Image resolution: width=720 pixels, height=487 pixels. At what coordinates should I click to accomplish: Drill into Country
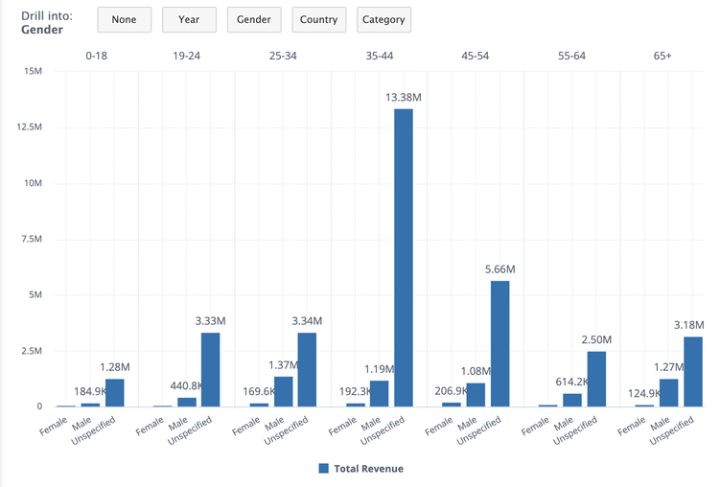pyautogui.click(x=318, y=19)
